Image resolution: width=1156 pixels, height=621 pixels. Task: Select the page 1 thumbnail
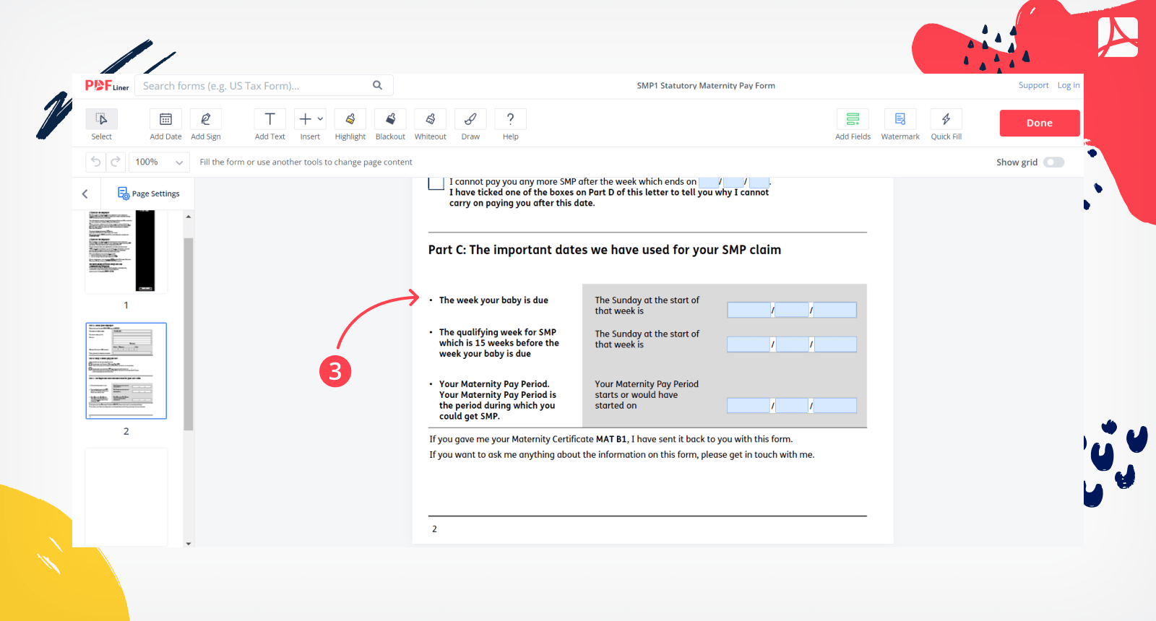coord(126,251)
